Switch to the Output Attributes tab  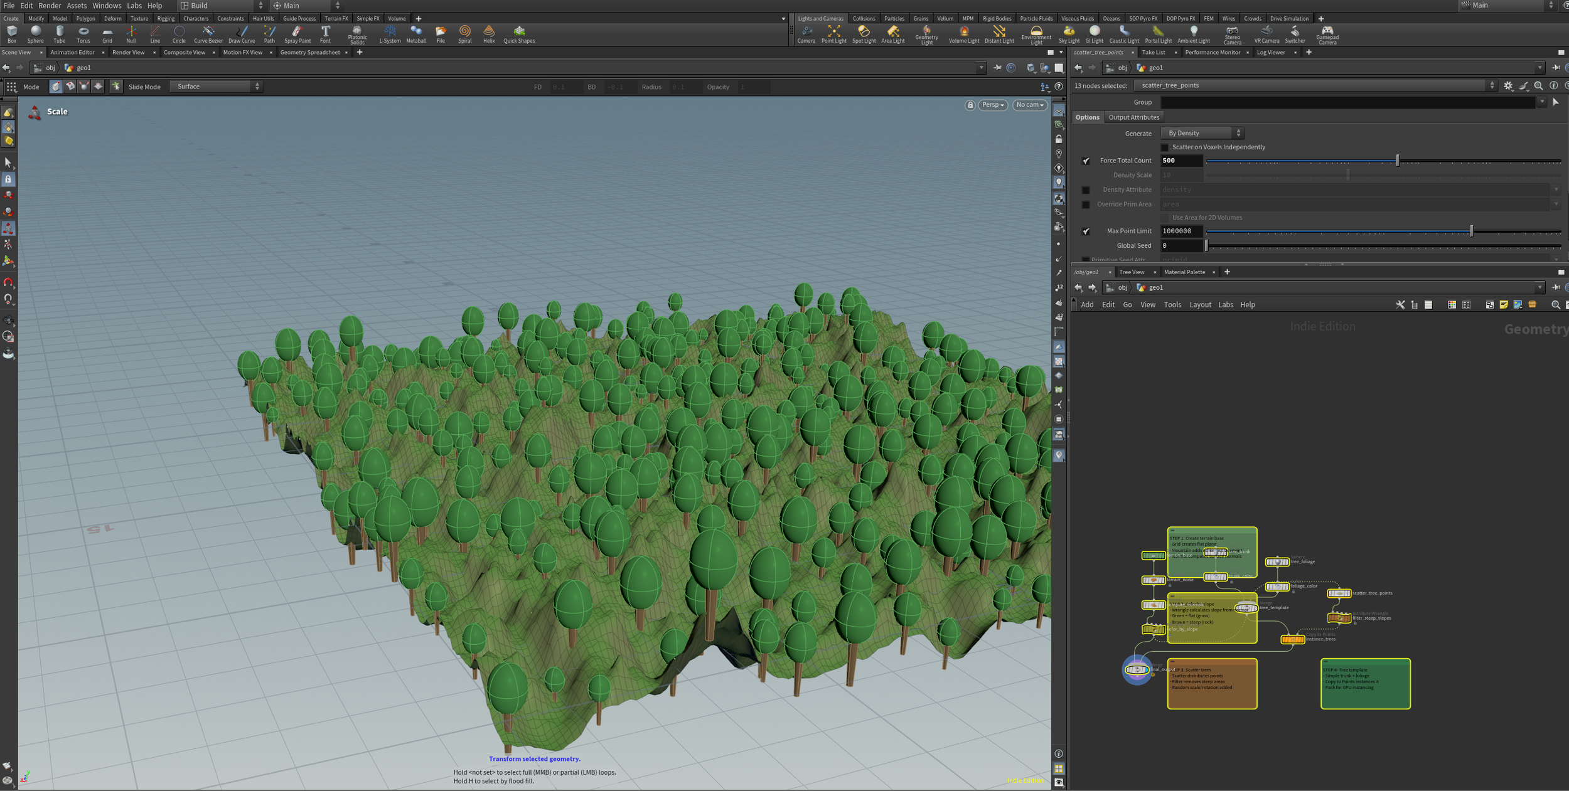point(1133,117)
